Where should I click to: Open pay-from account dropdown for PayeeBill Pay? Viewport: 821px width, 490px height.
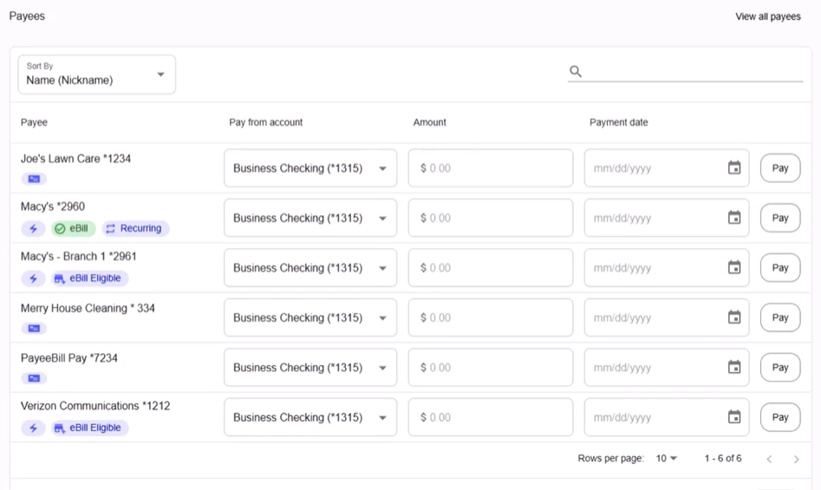[310, 368]
